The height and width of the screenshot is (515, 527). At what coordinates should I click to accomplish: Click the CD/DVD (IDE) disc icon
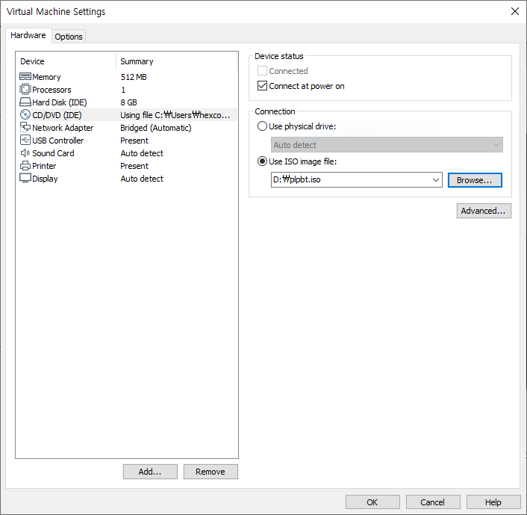(25, 115)
